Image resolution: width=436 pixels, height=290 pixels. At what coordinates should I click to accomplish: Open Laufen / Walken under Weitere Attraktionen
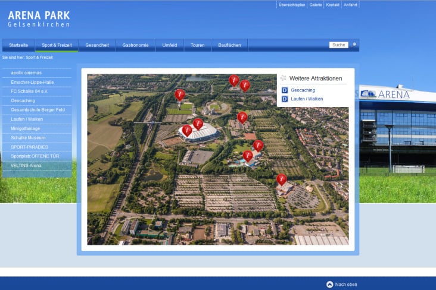click(x=307, y=99)
